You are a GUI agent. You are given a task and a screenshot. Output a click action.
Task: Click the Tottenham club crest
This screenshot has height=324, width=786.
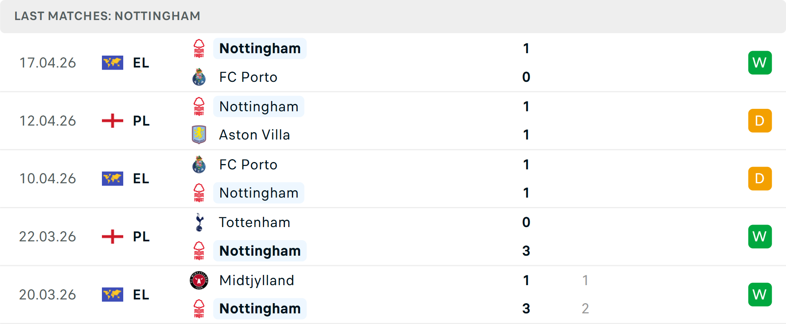[199, 222]
